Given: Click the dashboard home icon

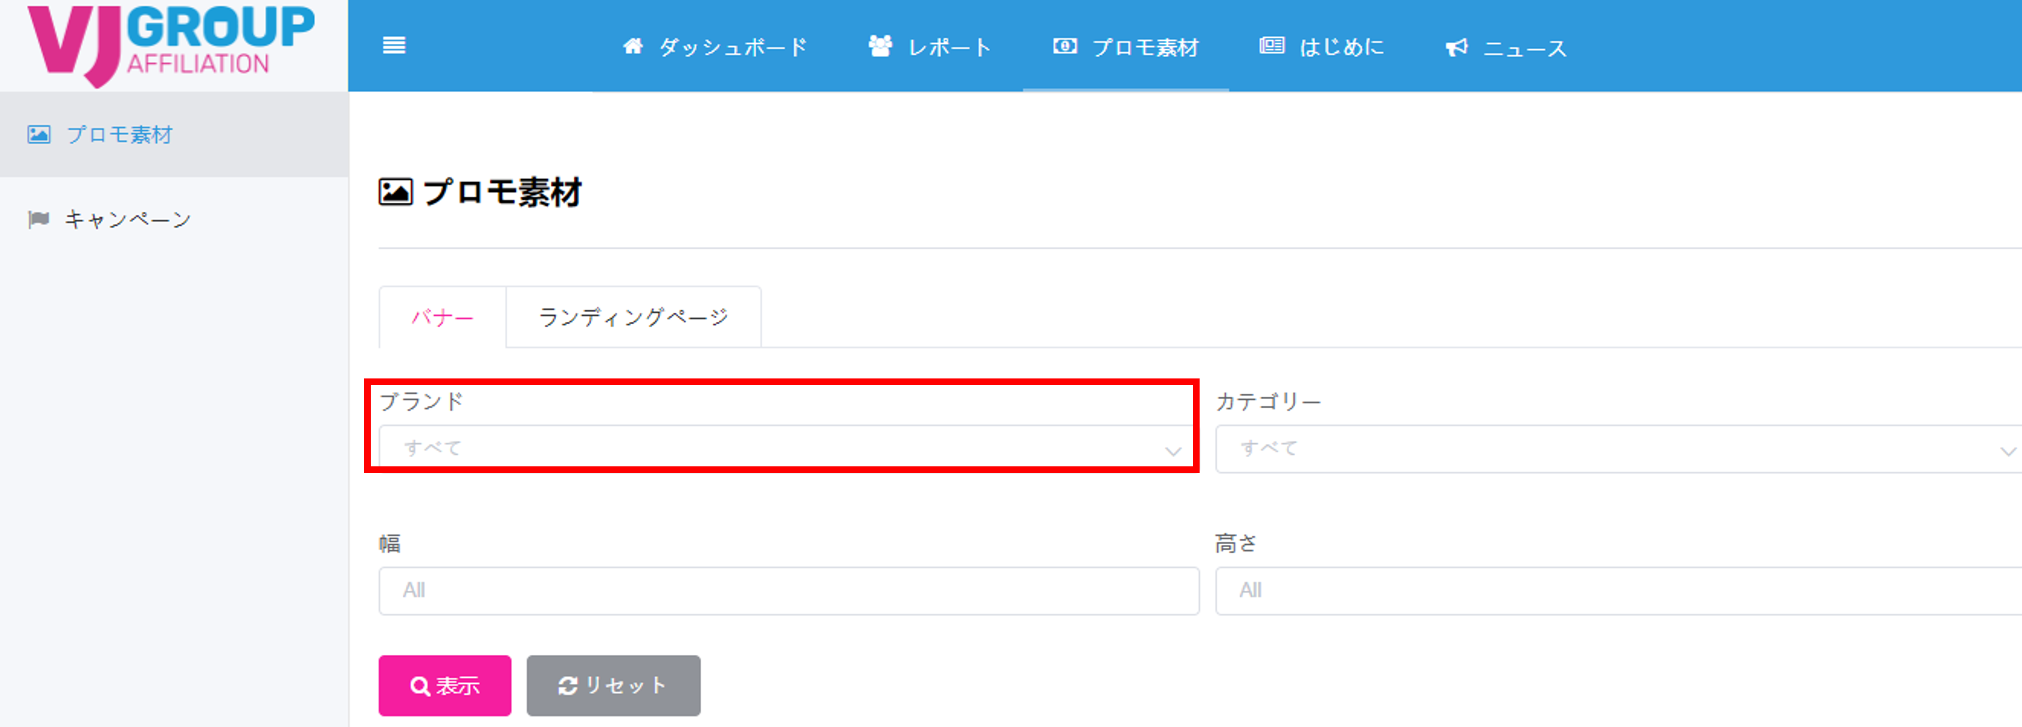Looking at the screenshot, I should coord(633,47).
